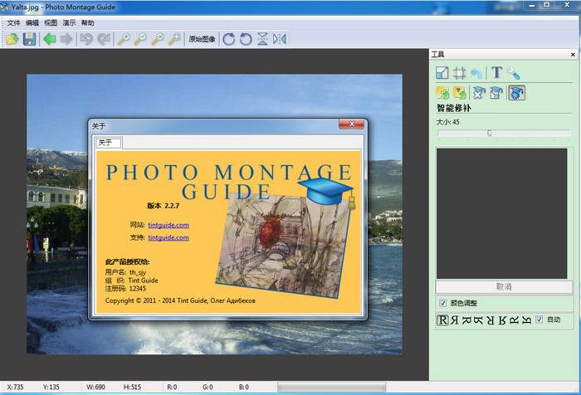Open the 帮助 menu
The height and width of the screenshot is (395, 581).
click(88, 22)
